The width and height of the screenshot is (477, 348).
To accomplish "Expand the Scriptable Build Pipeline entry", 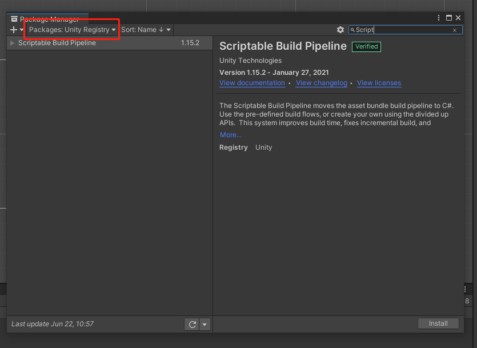I will [11, 42].
